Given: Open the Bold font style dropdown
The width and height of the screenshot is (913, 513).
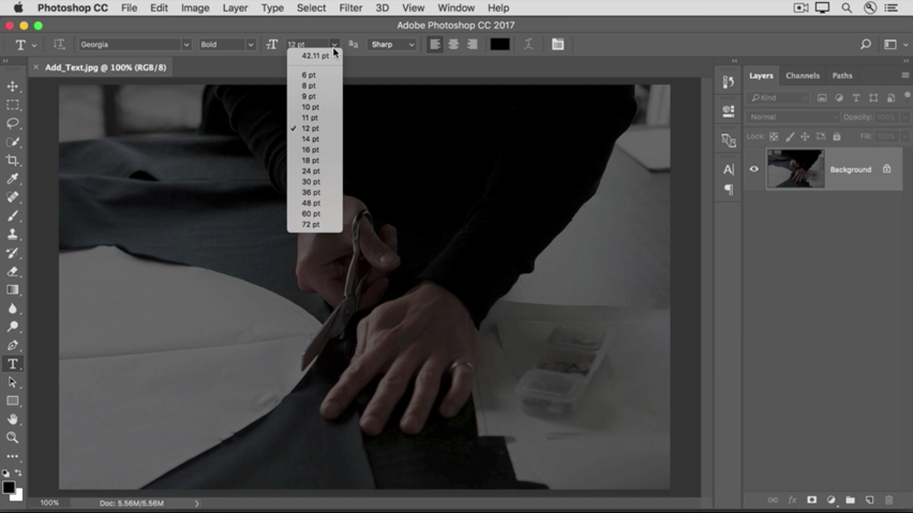Looking at the screenshot, I should [227, 44].
